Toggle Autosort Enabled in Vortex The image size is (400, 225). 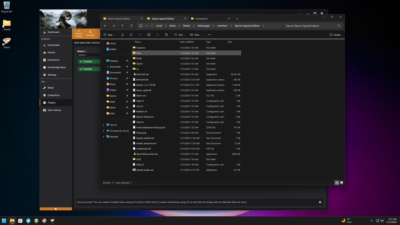point(79,33)
